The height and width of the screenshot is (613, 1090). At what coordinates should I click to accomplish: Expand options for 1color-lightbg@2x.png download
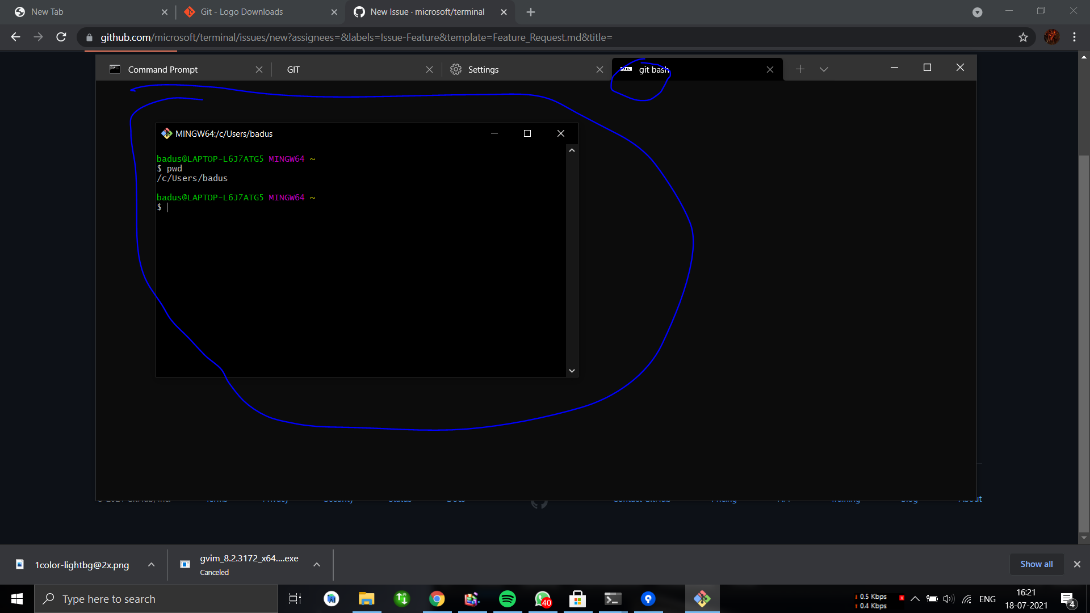click(x=151, y=565)
